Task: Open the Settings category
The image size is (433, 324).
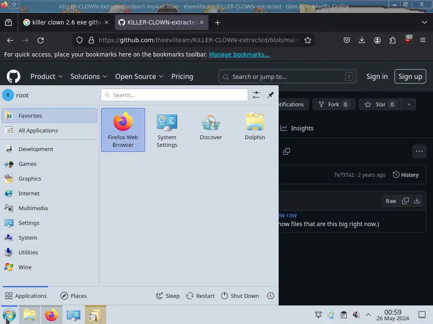Action: click(49, 223)
